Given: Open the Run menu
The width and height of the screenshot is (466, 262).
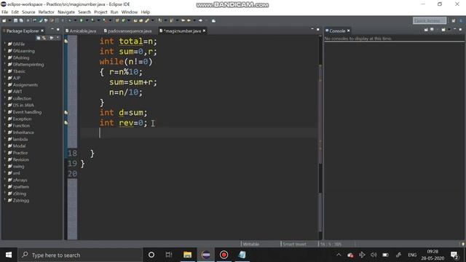Looking at the screenshot, I should click(114, 12).
